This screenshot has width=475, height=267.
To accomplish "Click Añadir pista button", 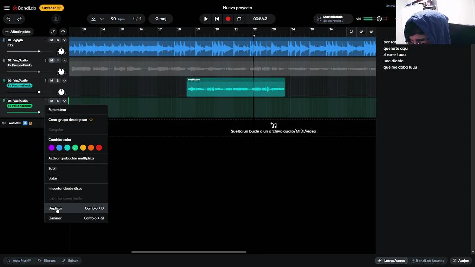I will pyautogui.click(x=18, y=32).
